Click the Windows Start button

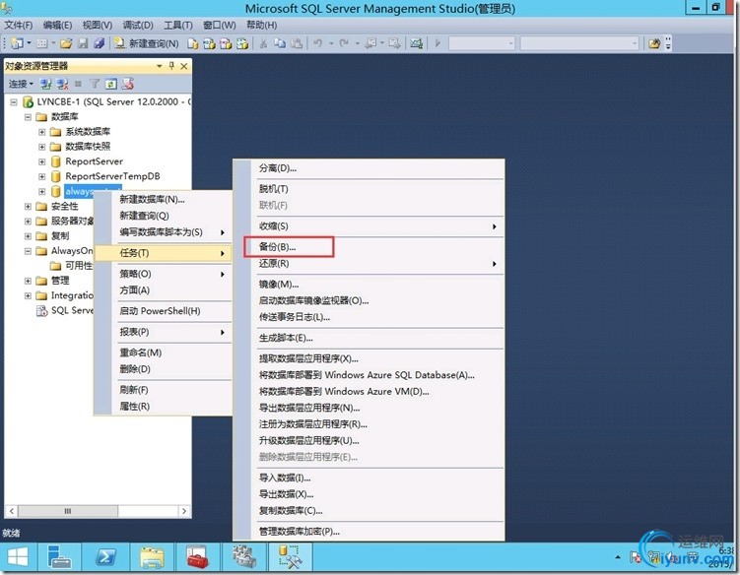point(18,558)
